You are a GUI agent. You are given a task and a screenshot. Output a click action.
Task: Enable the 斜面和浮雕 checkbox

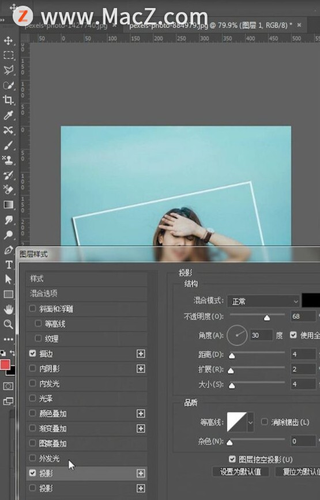32,308
